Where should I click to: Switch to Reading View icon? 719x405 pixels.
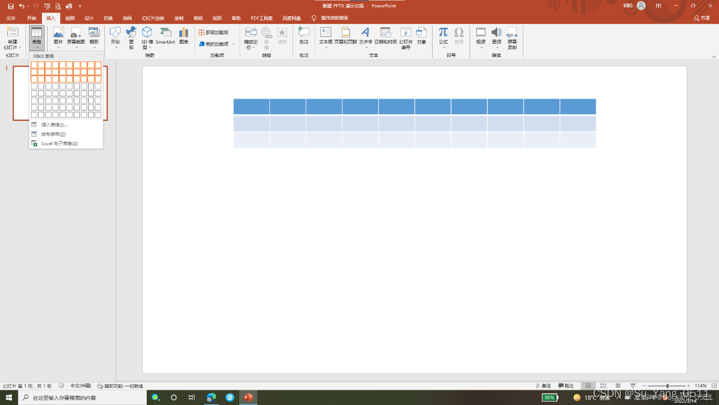618,386
